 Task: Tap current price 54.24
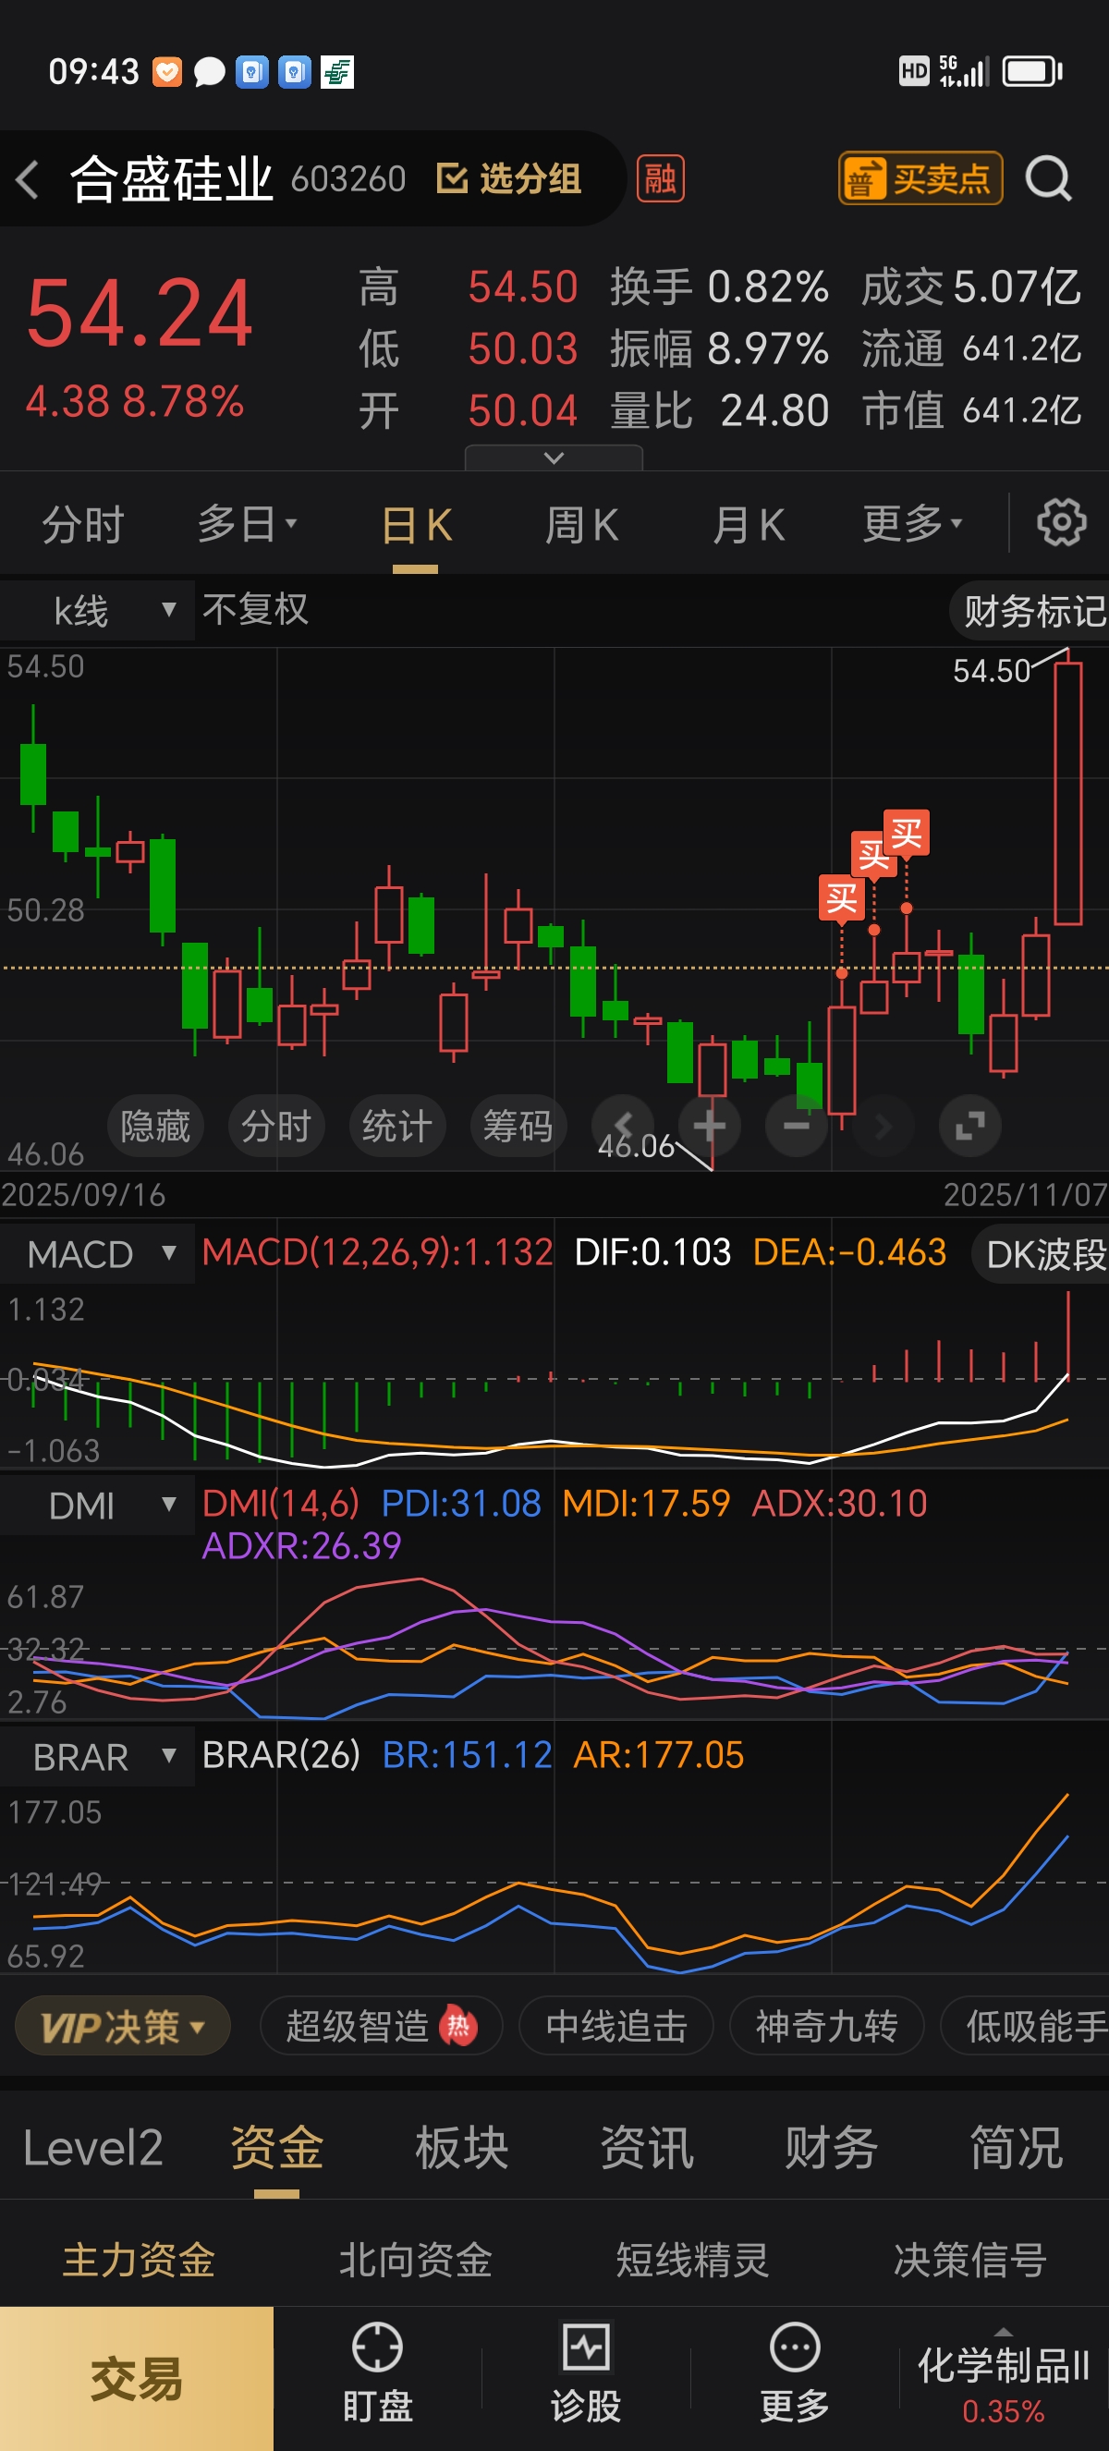(x=140, y=313)
